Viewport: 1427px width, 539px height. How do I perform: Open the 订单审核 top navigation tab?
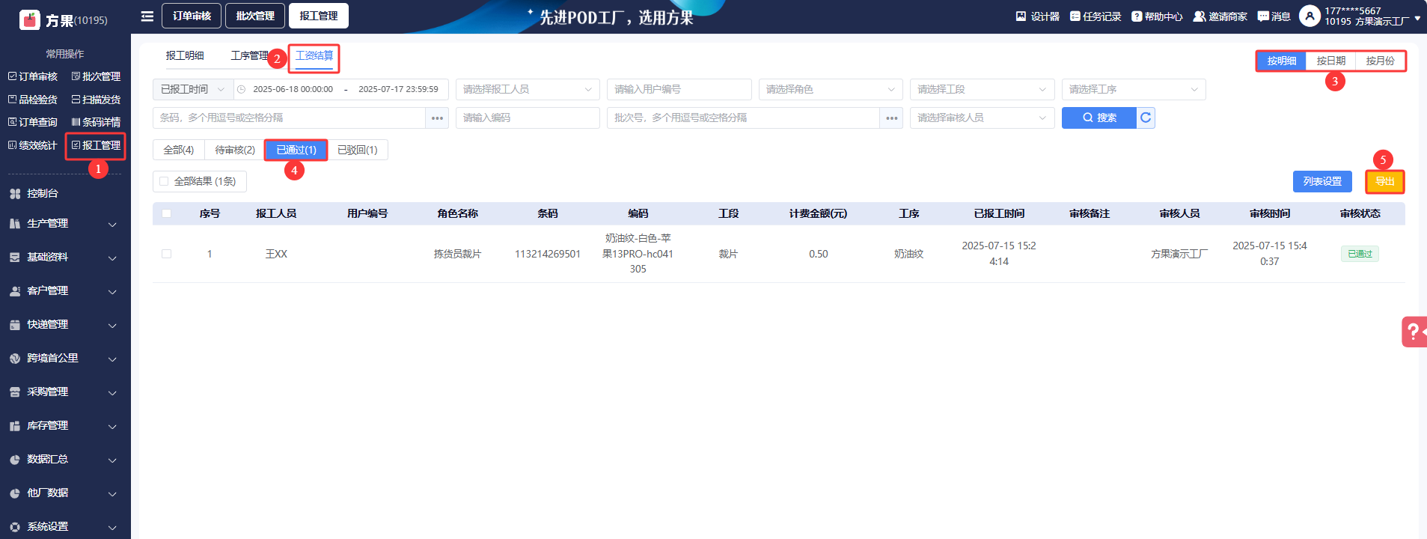[192, 16]
